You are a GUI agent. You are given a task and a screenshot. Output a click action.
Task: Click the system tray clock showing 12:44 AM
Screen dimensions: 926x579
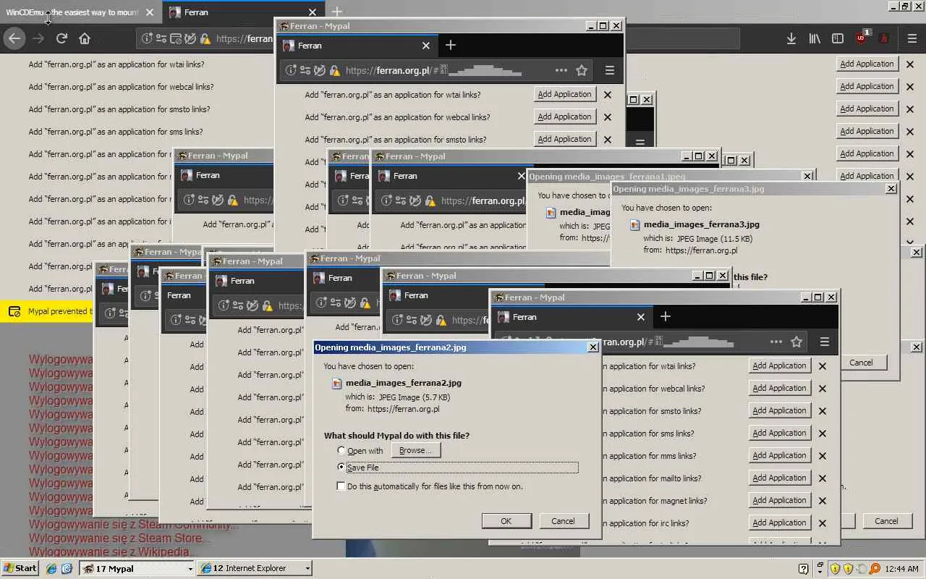(x=903, y=569)
